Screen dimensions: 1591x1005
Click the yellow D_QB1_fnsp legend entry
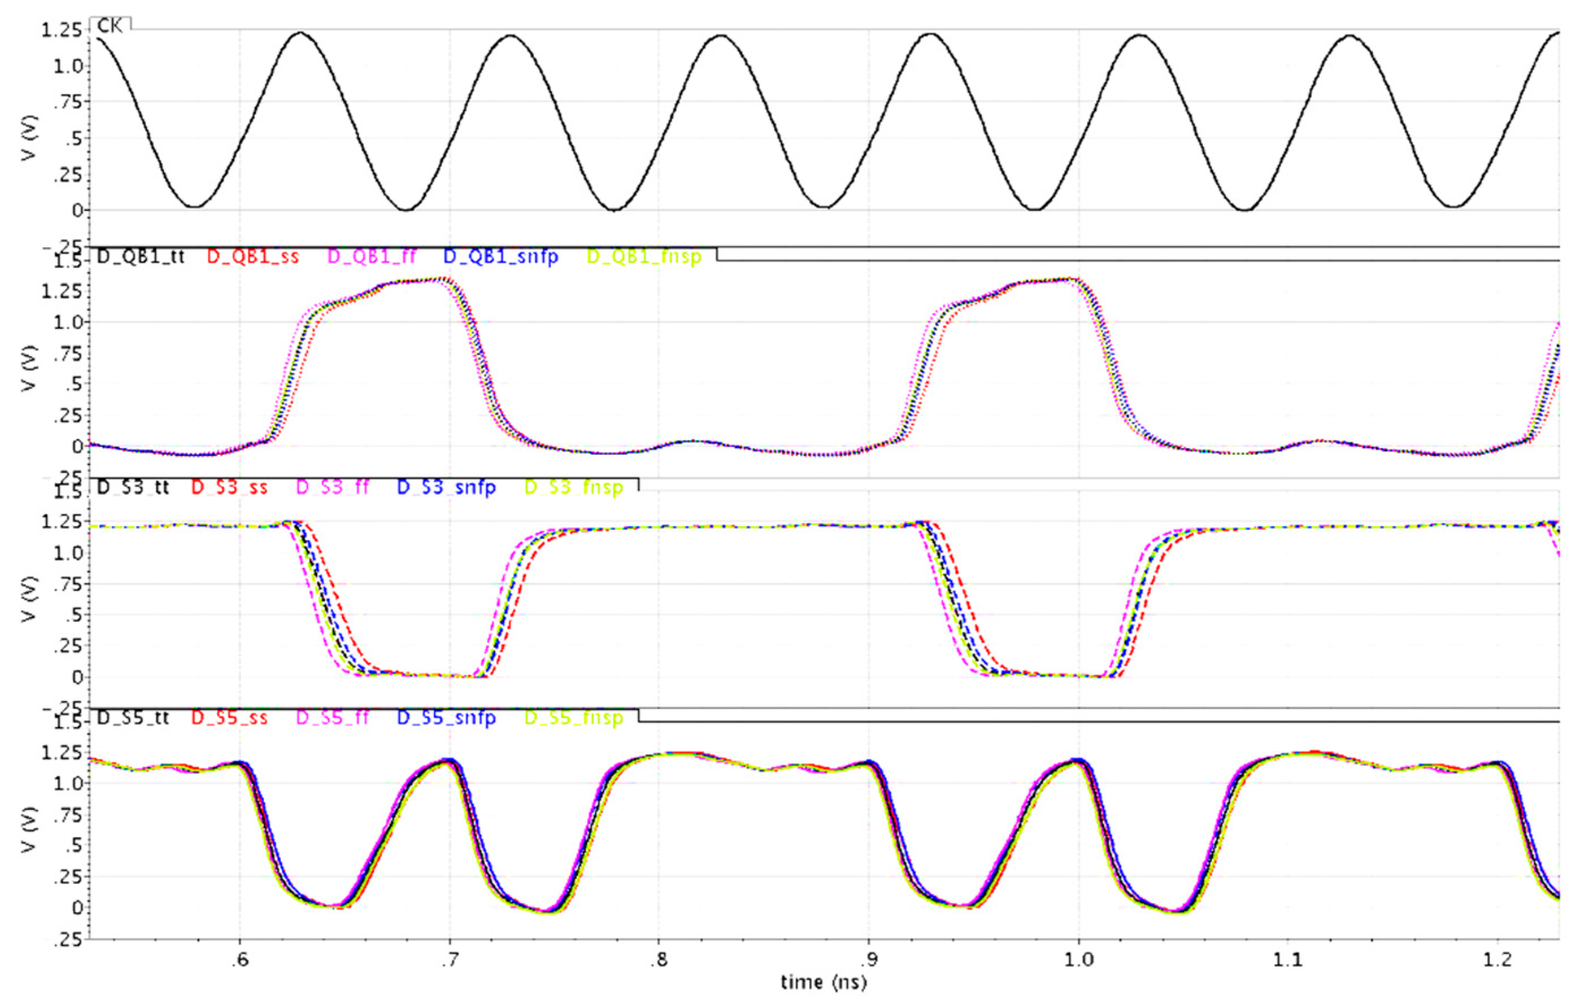coord(644,256)
